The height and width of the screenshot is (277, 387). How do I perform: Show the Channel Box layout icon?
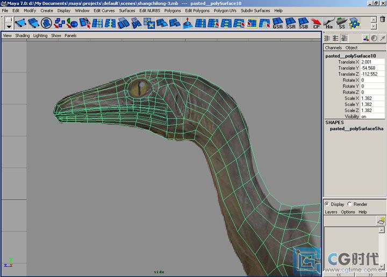pos(344,38)
